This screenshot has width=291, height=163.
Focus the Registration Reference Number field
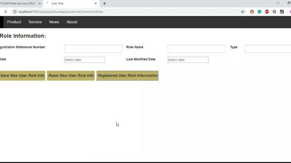click(93, 48)
